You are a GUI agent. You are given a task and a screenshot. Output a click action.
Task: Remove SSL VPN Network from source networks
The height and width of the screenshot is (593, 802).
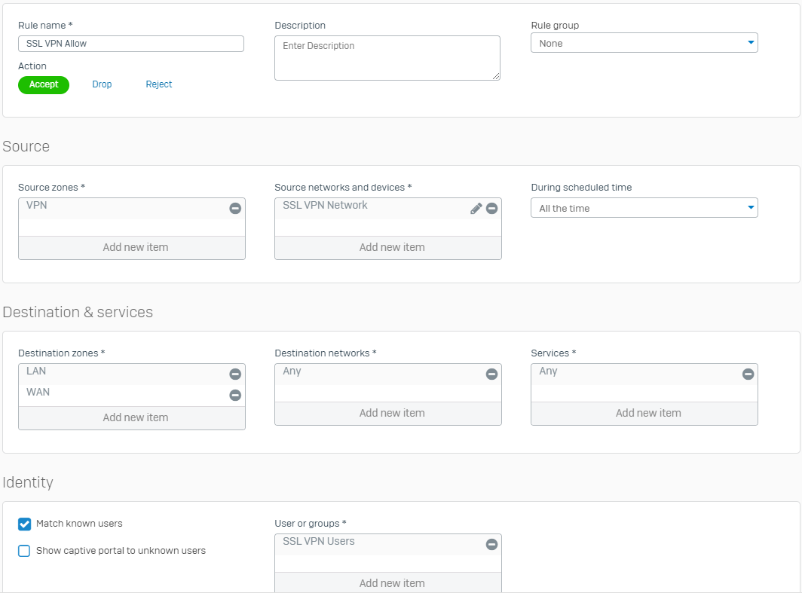[491, 209]
